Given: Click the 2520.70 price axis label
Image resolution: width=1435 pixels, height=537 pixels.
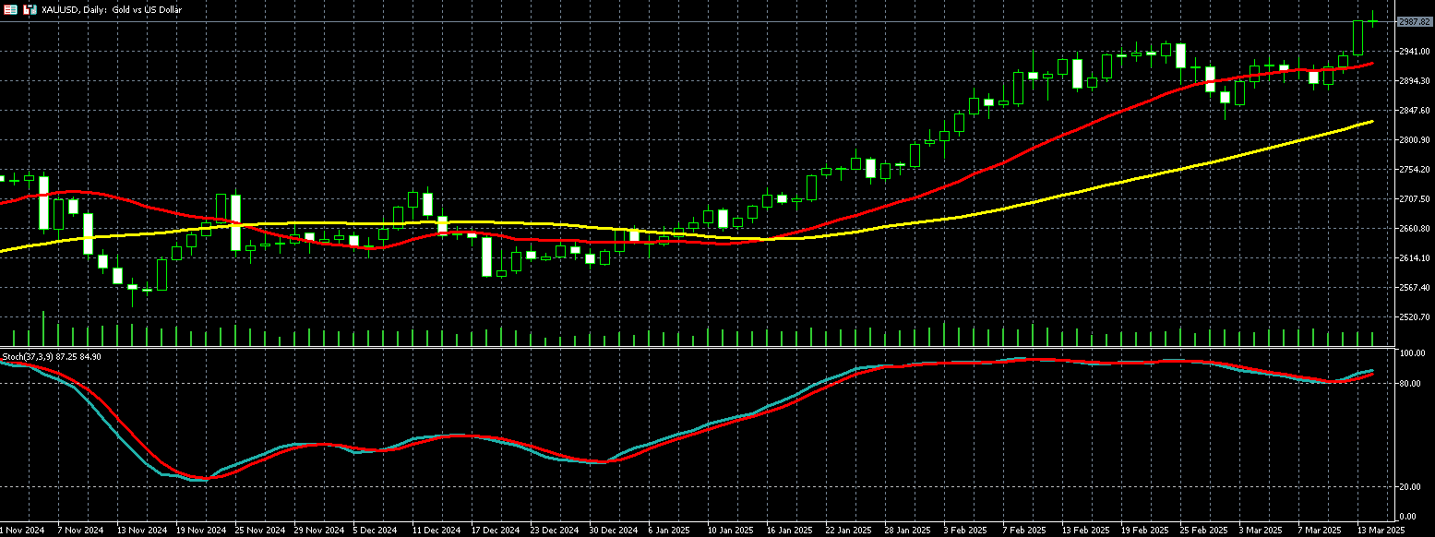Looking at the screenshot, I should (1413, 317).
